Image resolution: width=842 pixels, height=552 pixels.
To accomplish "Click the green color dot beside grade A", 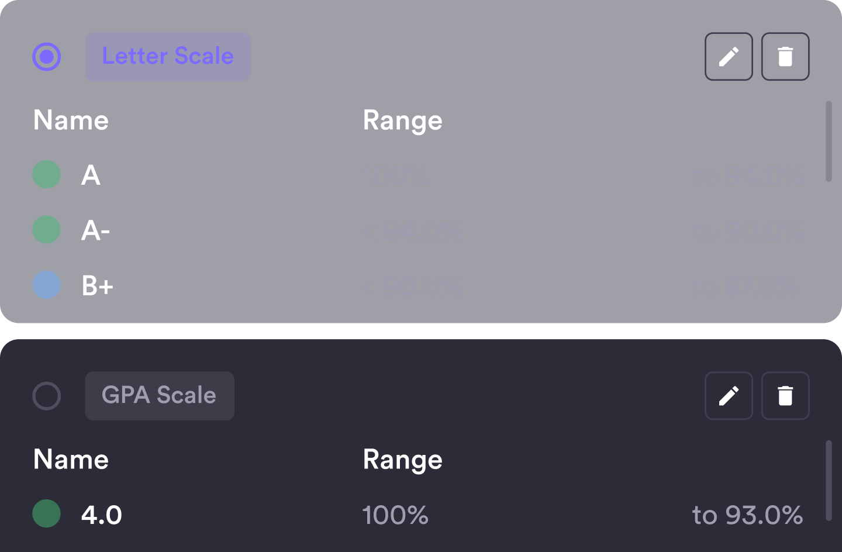I will [46, 175].
